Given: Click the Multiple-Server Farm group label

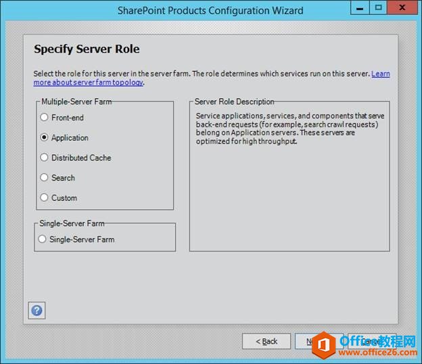Looking at the screenshot, I should [x=76, y=101].
